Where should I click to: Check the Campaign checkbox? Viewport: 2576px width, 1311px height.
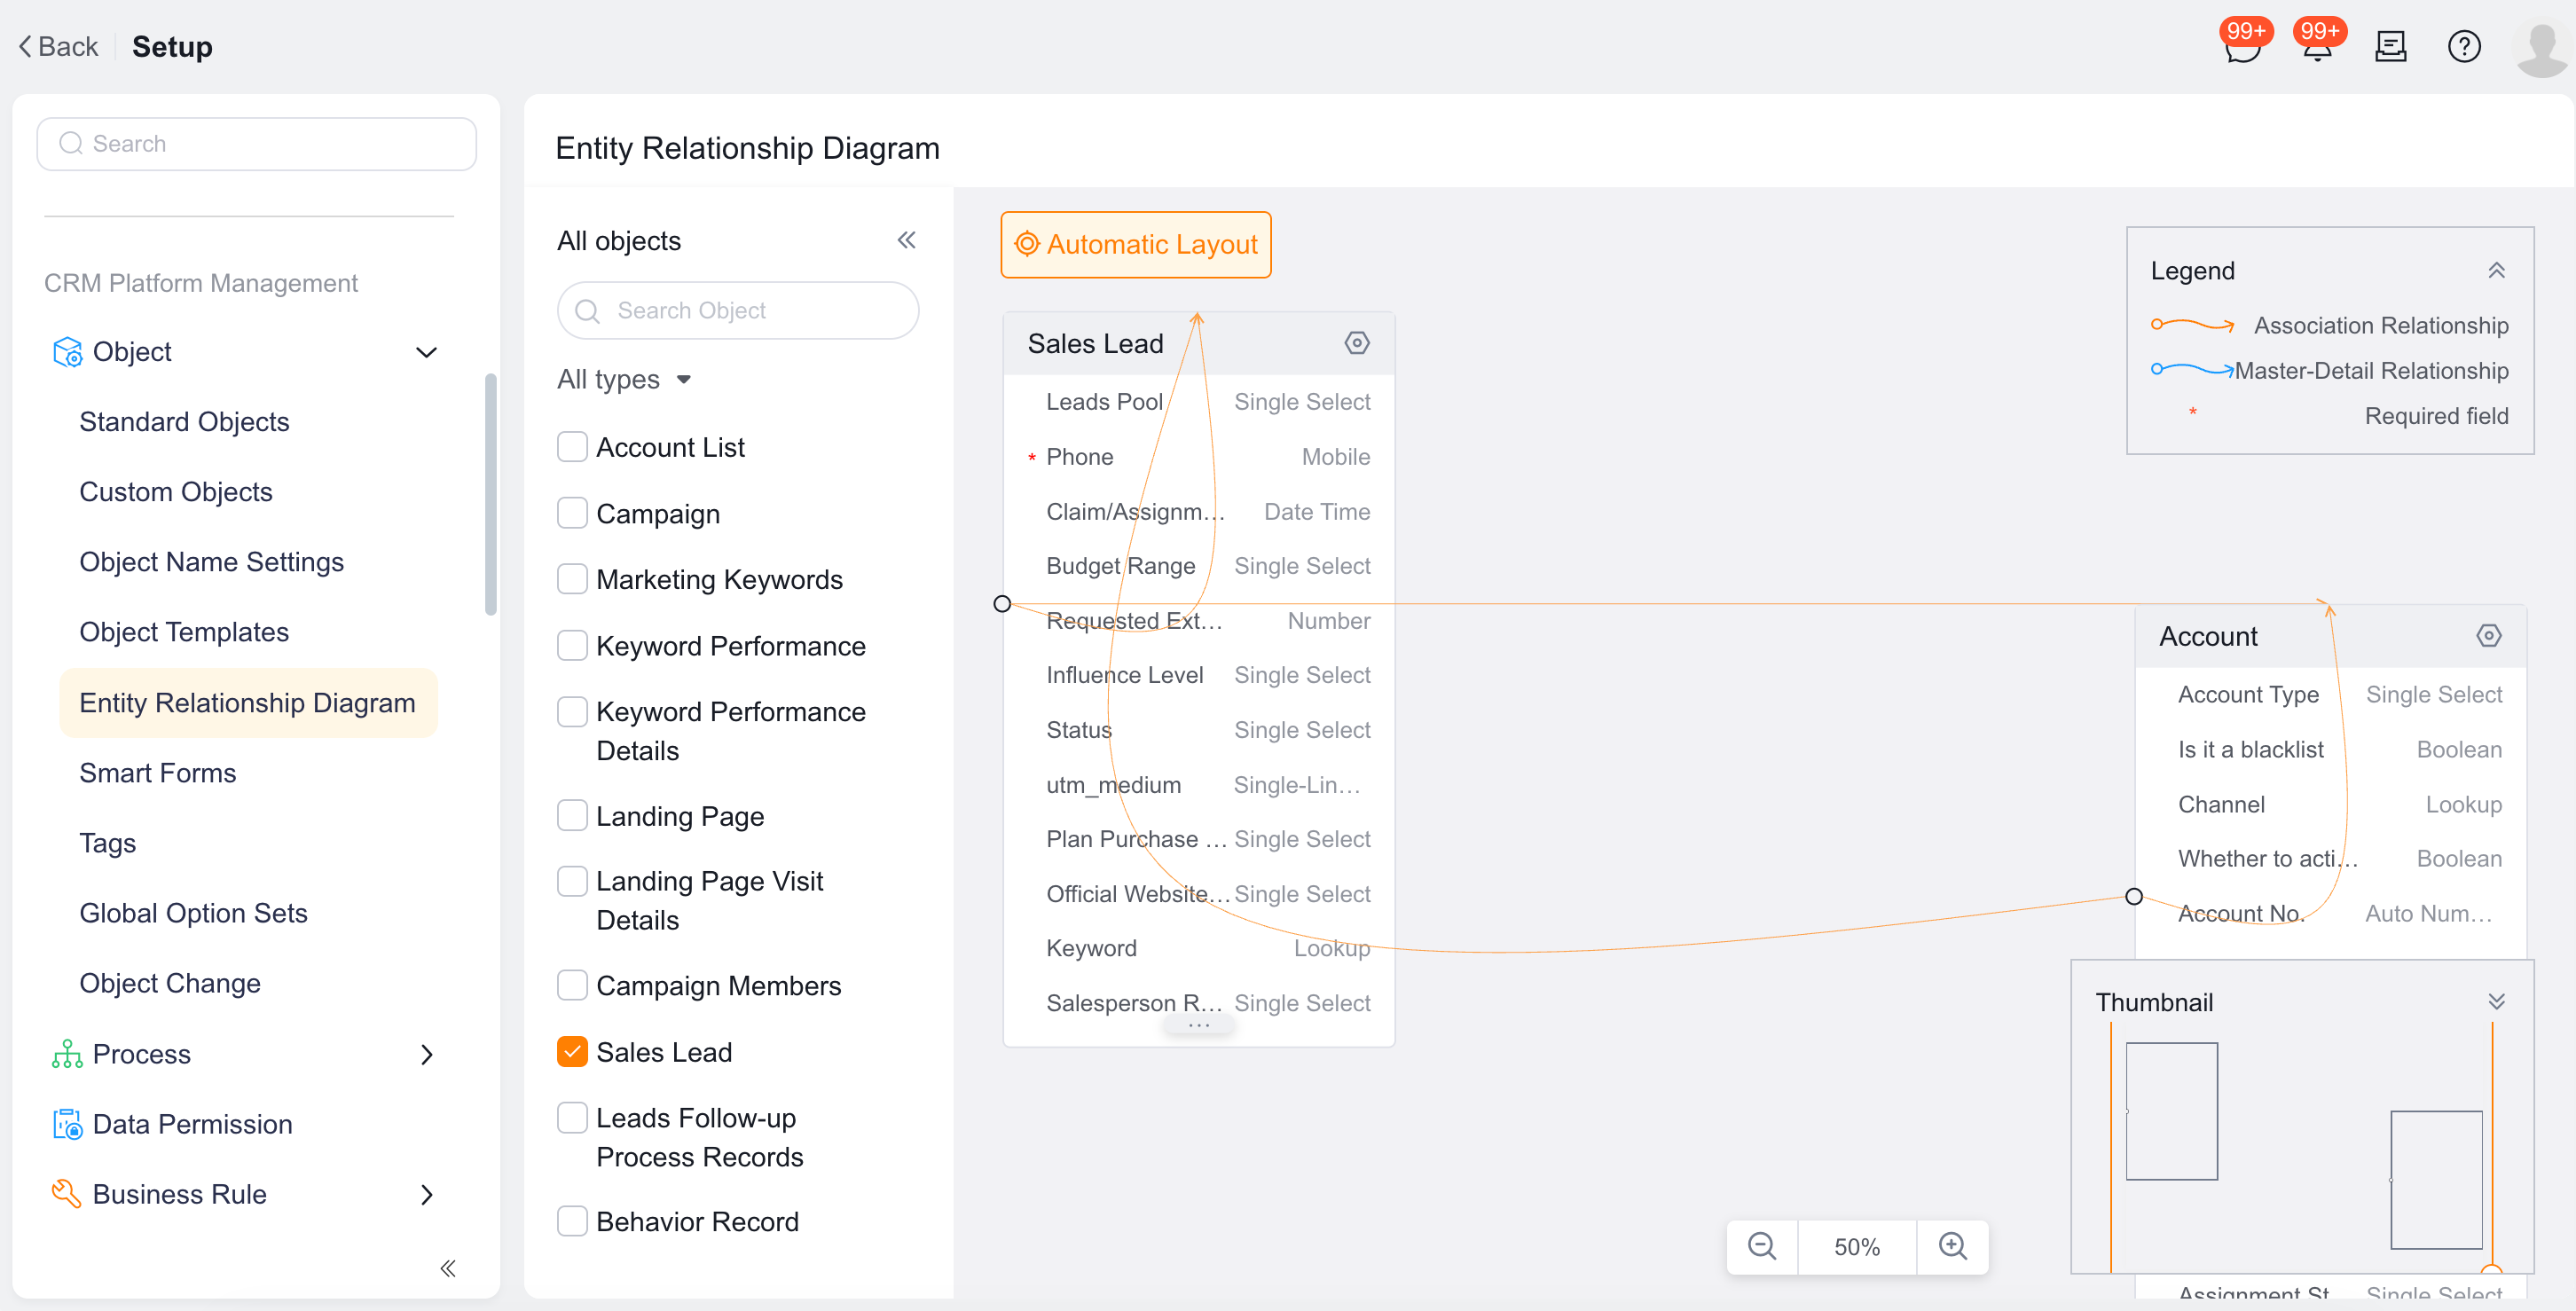pos(572,513)
